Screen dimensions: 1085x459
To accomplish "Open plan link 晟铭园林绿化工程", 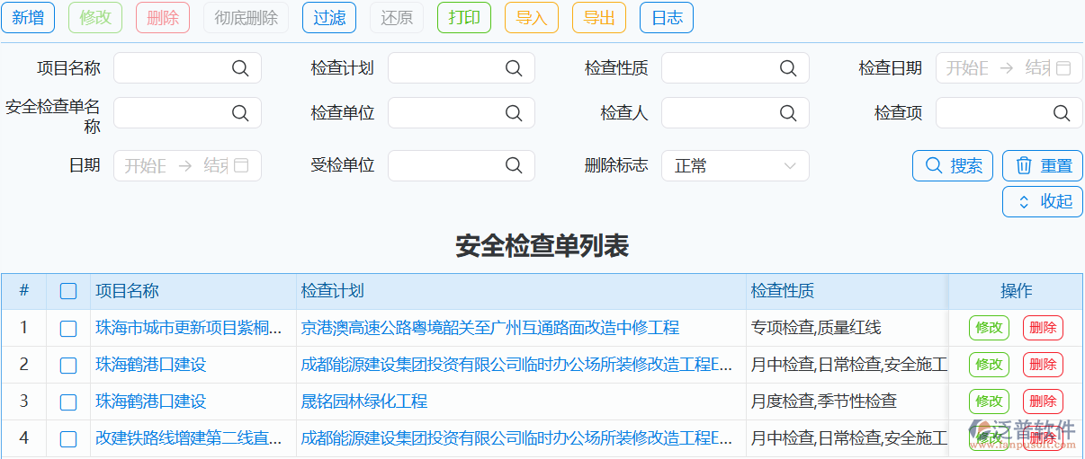I will click(x=364, y=402).
